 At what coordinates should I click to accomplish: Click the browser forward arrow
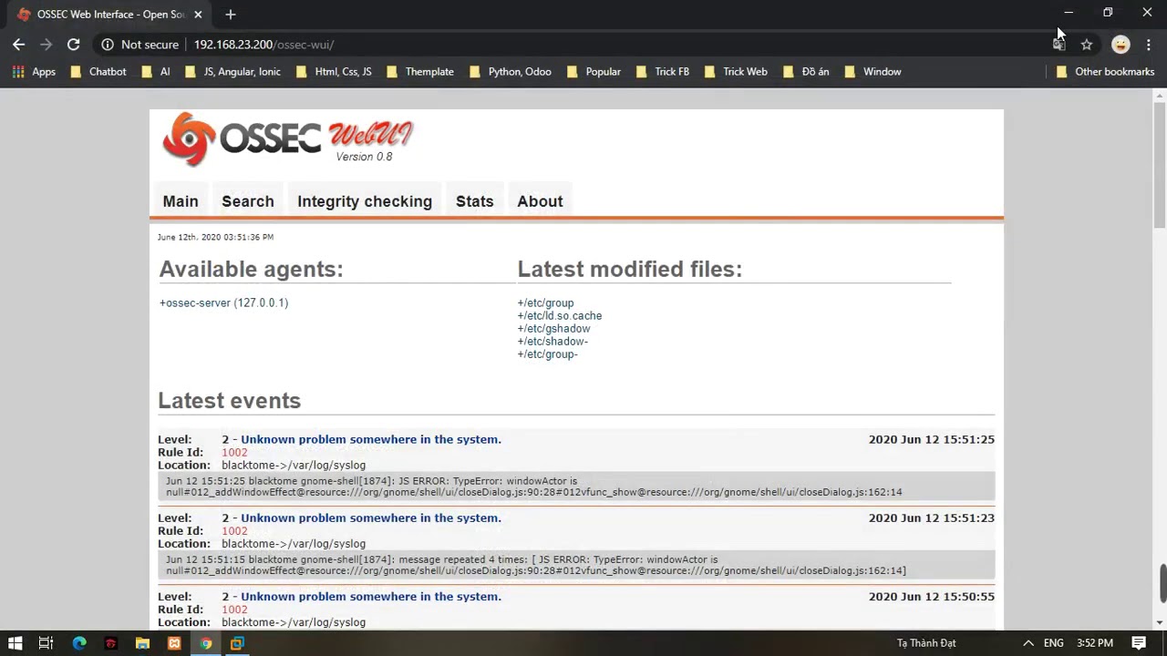tap(46, 44)
